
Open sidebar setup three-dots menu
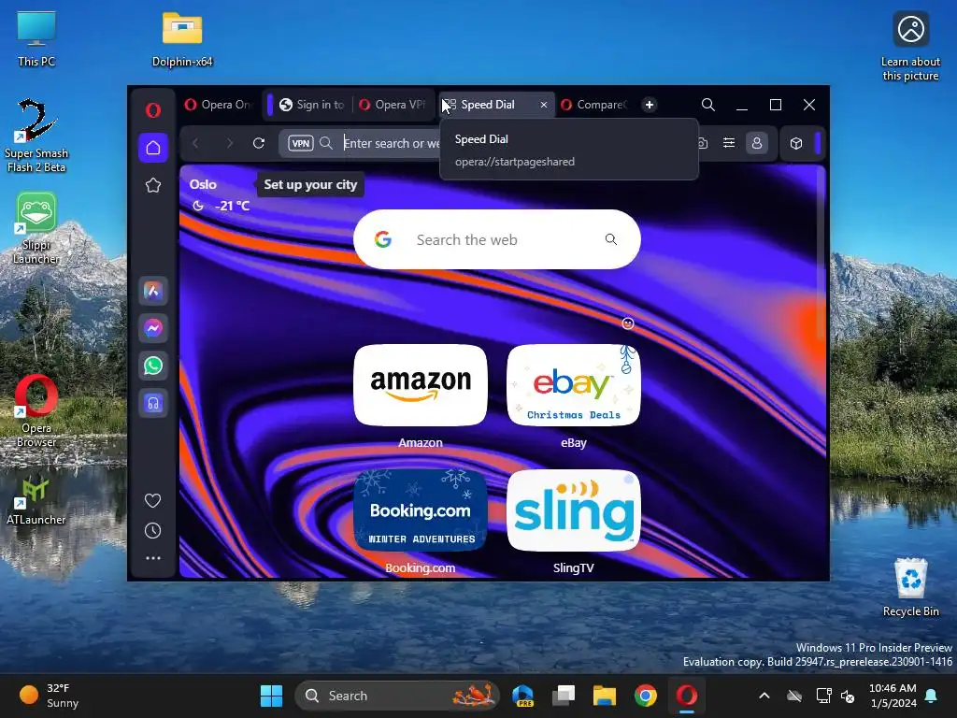[x=152, y=558]
